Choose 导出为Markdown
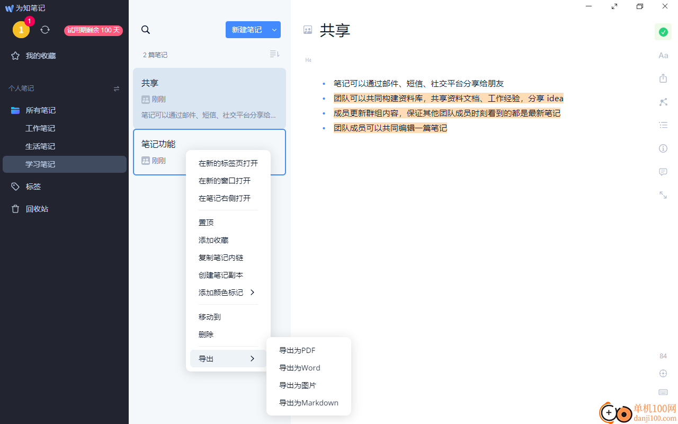This screenshot has width=678, height=424. pos(309,403)
